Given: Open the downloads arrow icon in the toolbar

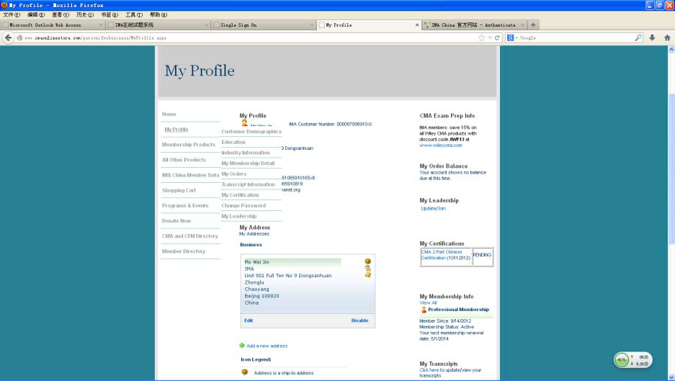Looking at the screenshot, I should (x=653, y=37).
